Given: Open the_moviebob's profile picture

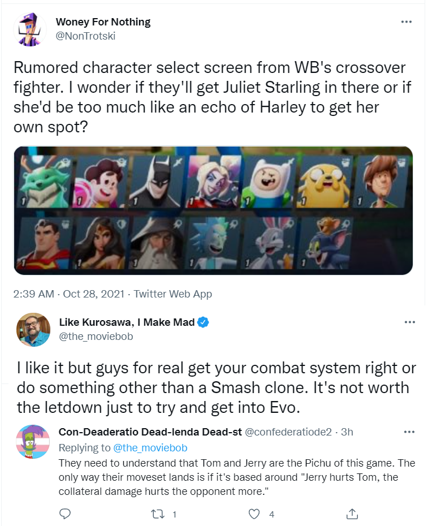Looking at the screenshot, I should pyautogui.click(x=33, y=329).
